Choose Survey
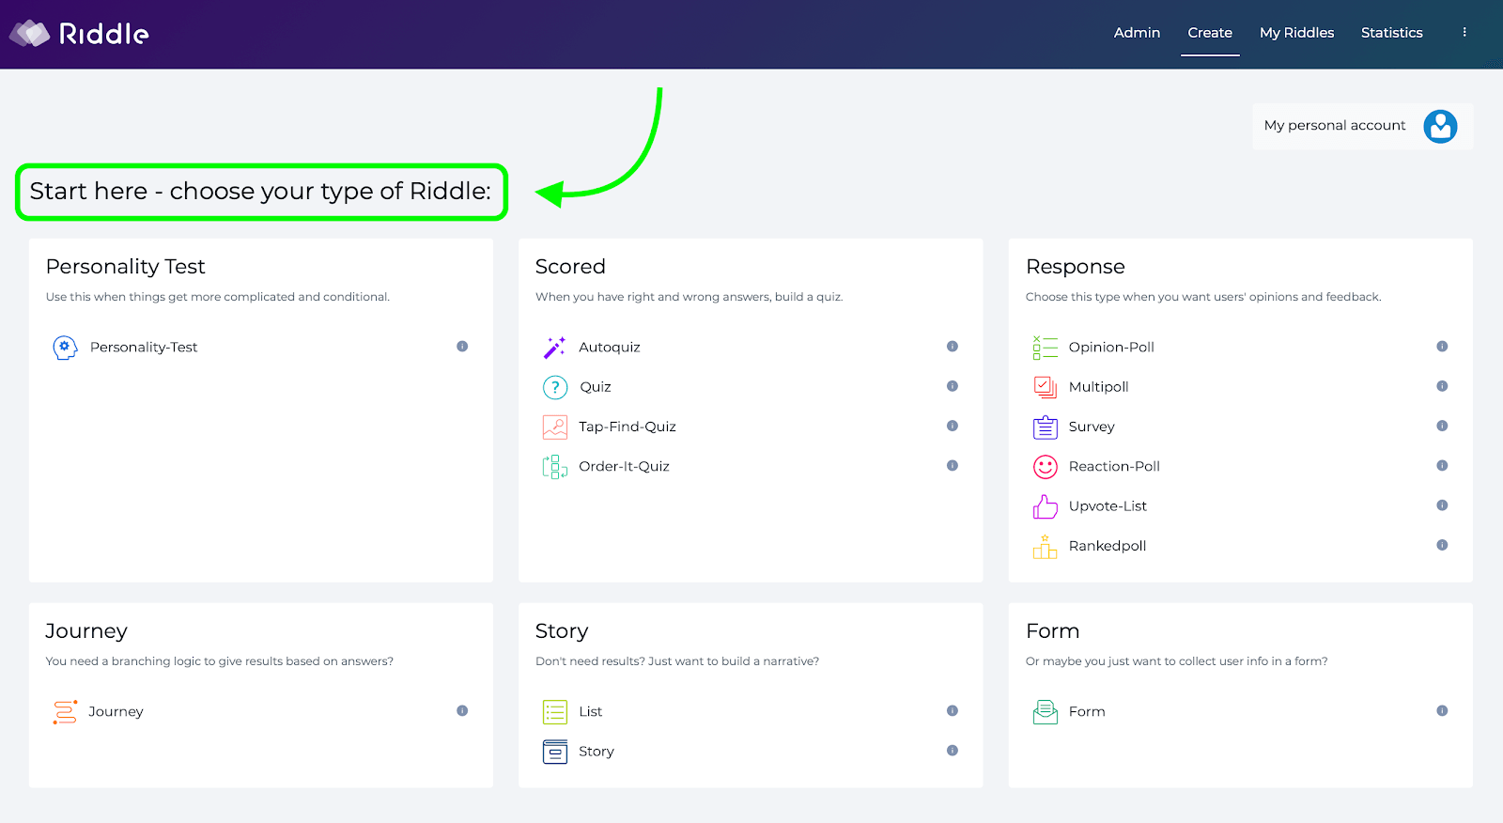 click(1092, 427)
